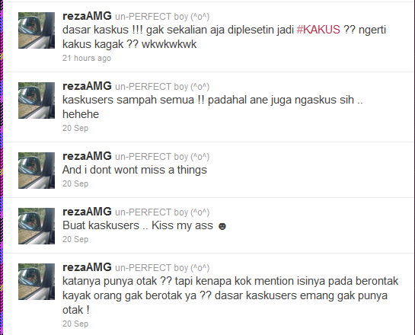The height and width of the screenshot is (335, 415).
Task: Click the emoticon after 'Kiss my ass'
Action: pyautogui.click(x=222, y=226)
